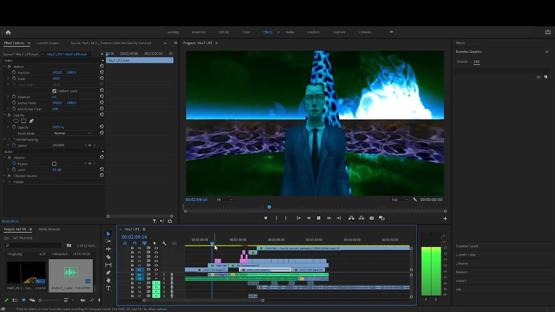The height and width of the screenshot is (312, 555).
Task: Create a 4-point polygon opacity mask
Action: click(x=23, y=121)
